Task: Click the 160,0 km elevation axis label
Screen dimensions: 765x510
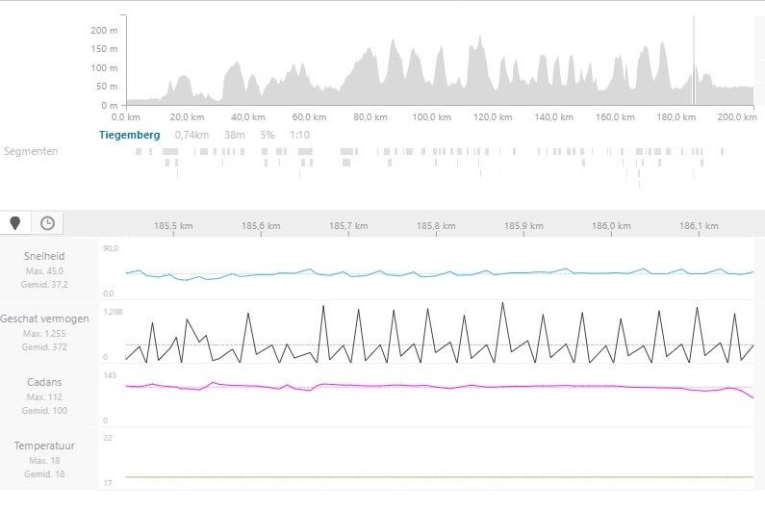Action: (x=615, y=117)
